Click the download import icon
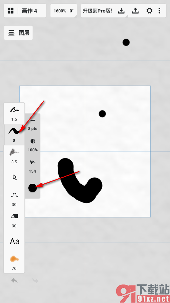The width and height of the screenshot is (170, 303). [121, 11]
